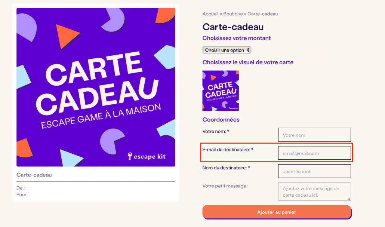The height and width of the screenshot is (227, 385).
Task: Click the 'Votre petit message' label
Action: (x=225, y=186)
